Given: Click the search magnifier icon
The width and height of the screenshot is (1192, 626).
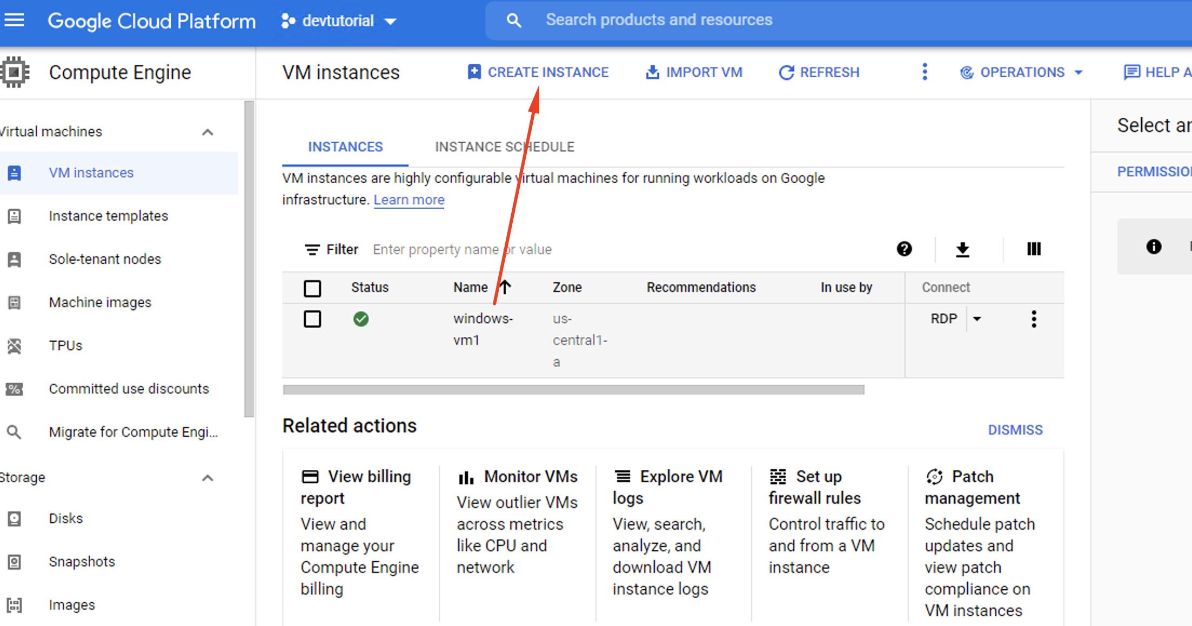Looking at the screenshot, I should [x=513, y=21].
